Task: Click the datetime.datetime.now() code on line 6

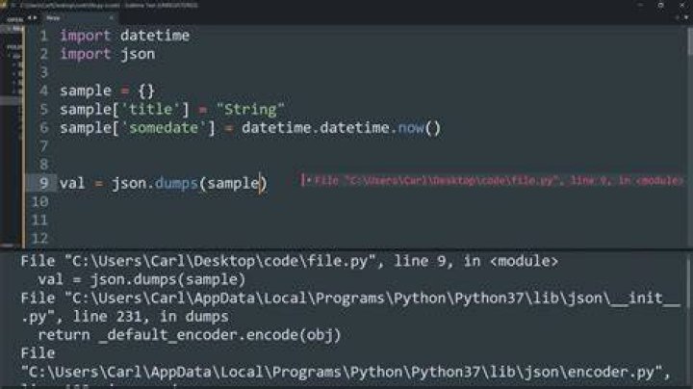Action: (341, 128)
